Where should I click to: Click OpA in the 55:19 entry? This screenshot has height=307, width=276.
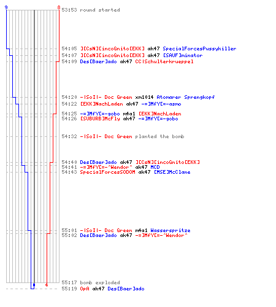85,289
